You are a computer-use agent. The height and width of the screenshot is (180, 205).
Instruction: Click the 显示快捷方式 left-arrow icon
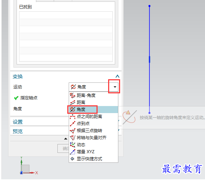click(x=72, y=159)
